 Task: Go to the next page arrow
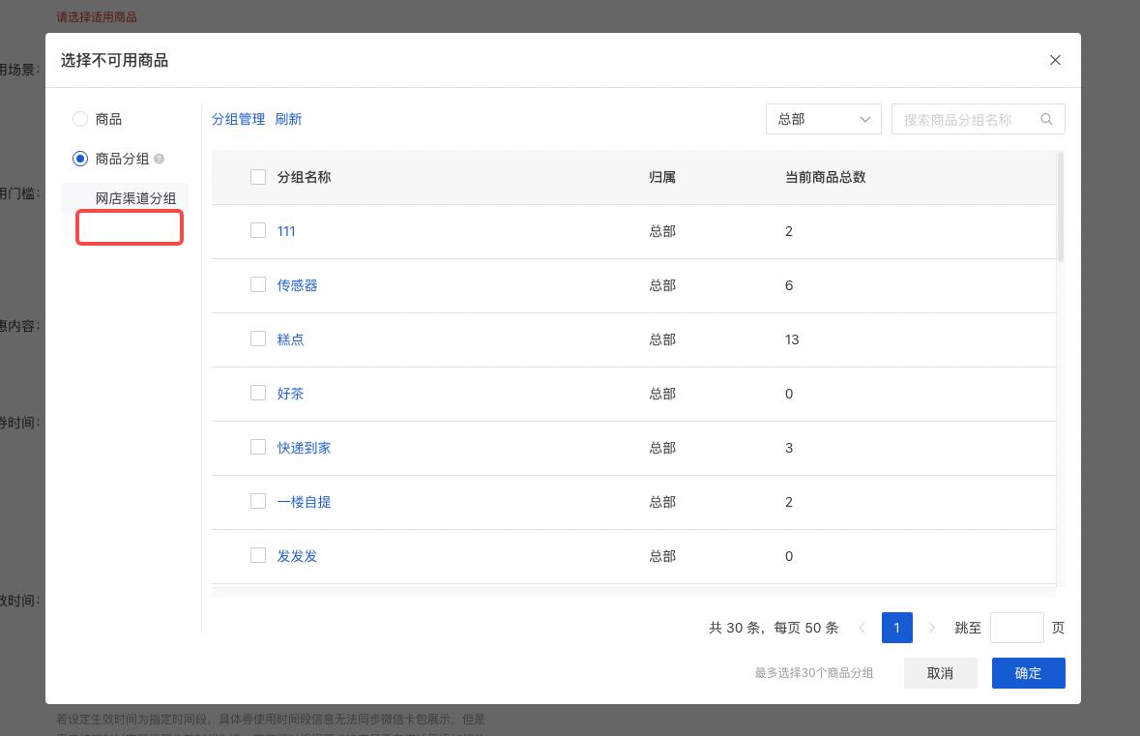coord(932,628)
